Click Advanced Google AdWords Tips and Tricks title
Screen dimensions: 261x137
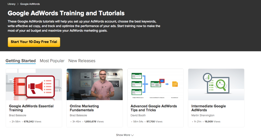pyautogui.click(x=154, y=108)
